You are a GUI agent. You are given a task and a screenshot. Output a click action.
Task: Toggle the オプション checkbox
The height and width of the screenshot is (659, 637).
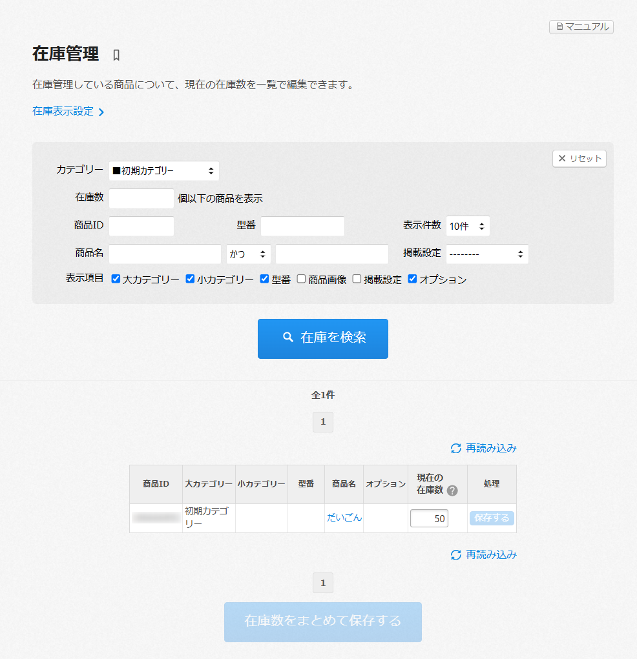(x=412, y=279)
